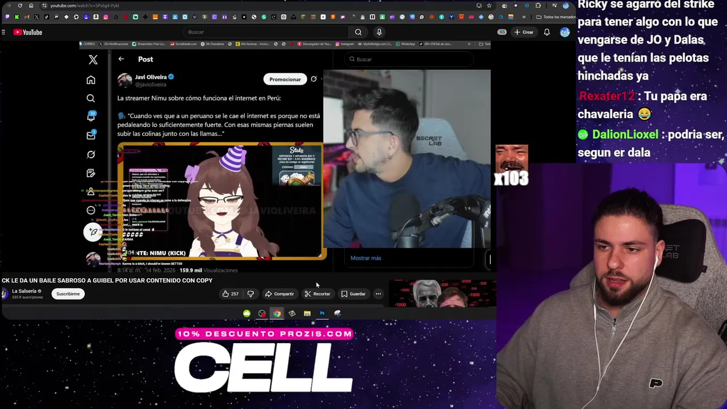Screen dimensions: 727x409
Task: Click the Promocionar button on the post
Action: tap(285, 80)
